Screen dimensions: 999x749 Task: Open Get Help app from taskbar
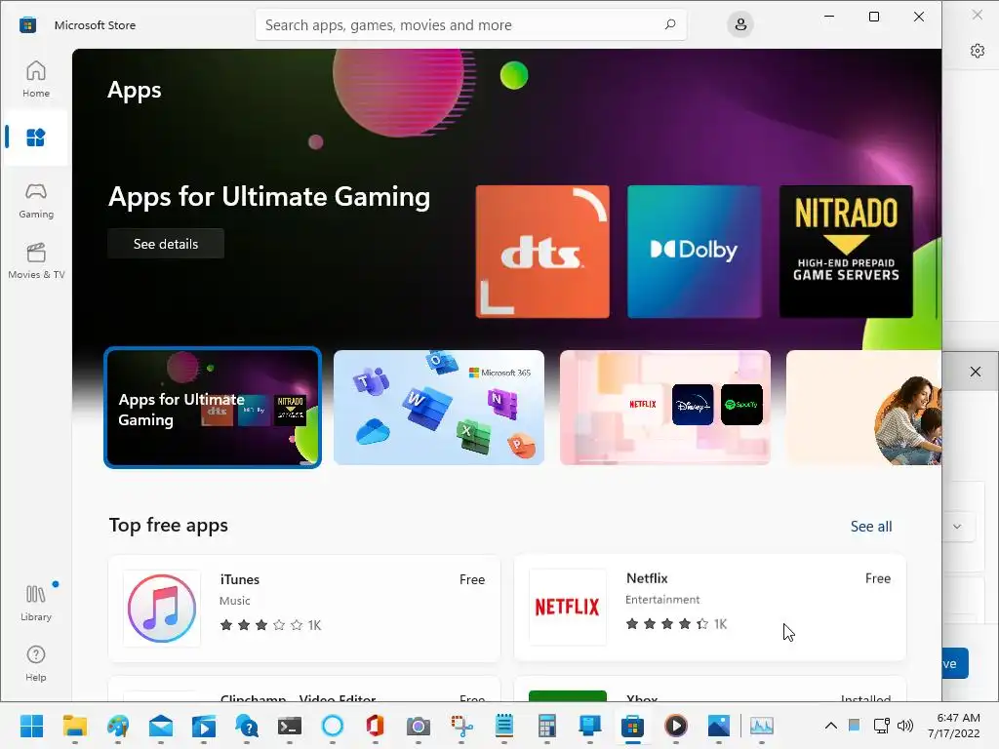pyautogui.click(x=247, y=726)
